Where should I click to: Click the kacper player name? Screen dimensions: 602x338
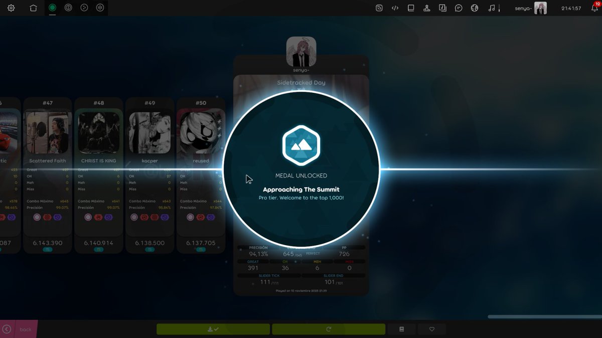[x=150, y=161]
